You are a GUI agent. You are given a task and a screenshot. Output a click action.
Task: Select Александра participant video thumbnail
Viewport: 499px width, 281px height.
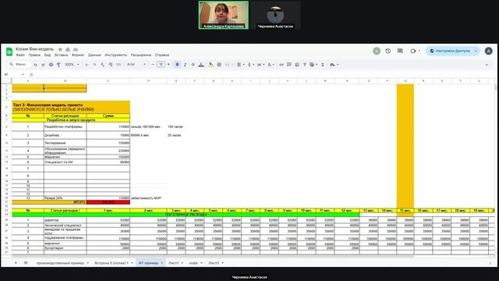[x=224, y=15]
